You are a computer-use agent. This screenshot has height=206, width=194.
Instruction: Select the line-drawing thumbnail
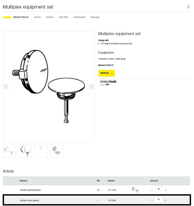[x=25, y=151]
